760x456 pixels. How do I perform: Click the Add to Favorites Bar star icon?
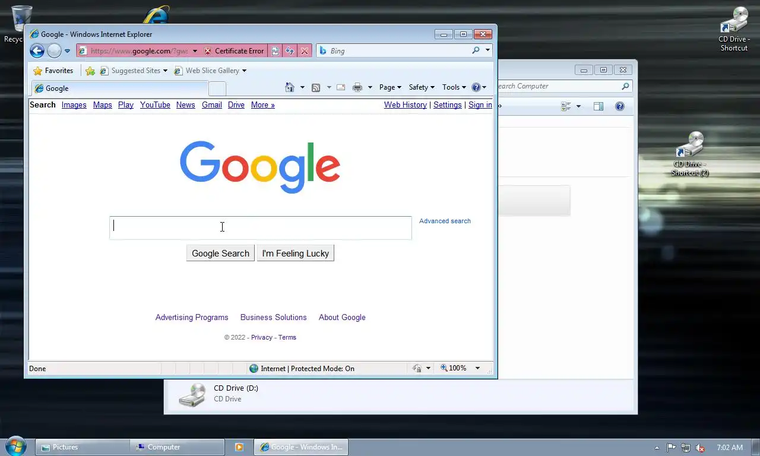(90, 71)
